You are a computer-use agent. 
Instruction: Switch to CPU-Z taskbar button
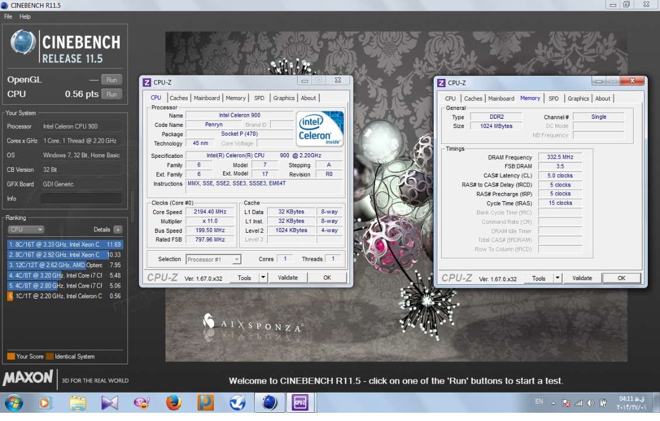[300, 403]
